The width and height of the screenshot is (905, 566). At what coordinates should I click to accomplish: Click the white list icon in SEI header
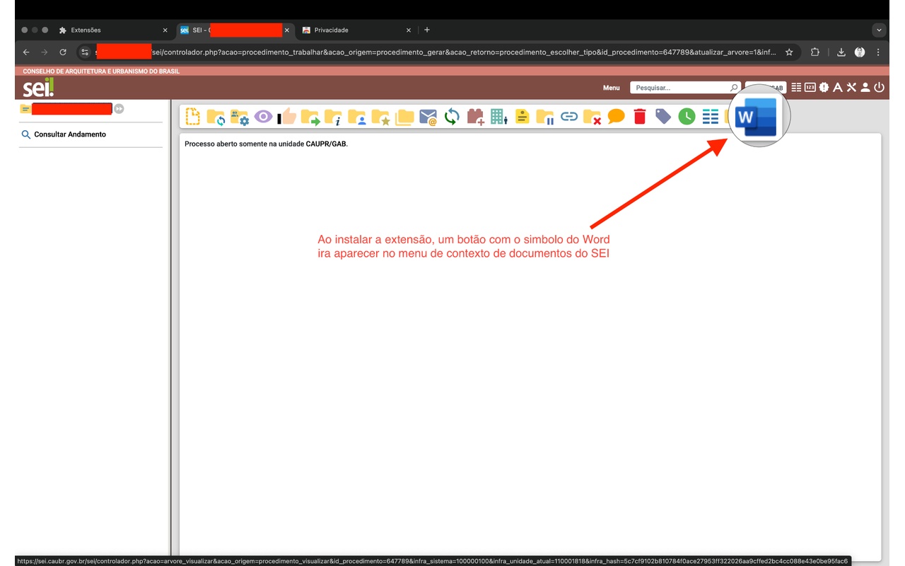tap(796, 88)
